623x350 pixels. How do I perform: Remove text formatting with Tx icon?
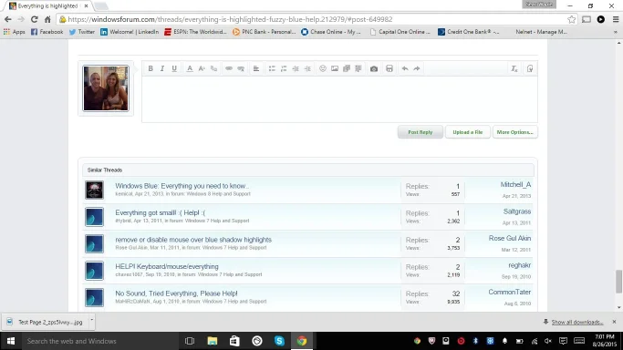[x=514, y=68]
